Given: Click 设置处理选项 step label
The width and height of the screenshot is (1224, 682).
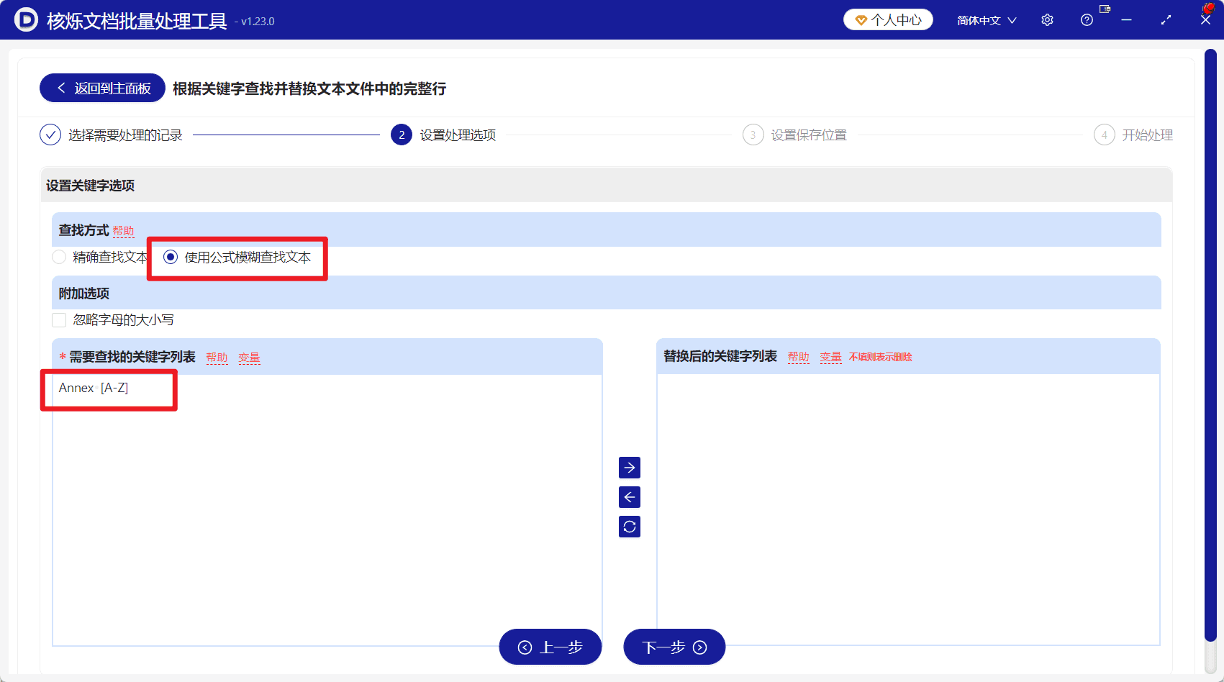Looking at the screenshot, I should click(458, 135).
